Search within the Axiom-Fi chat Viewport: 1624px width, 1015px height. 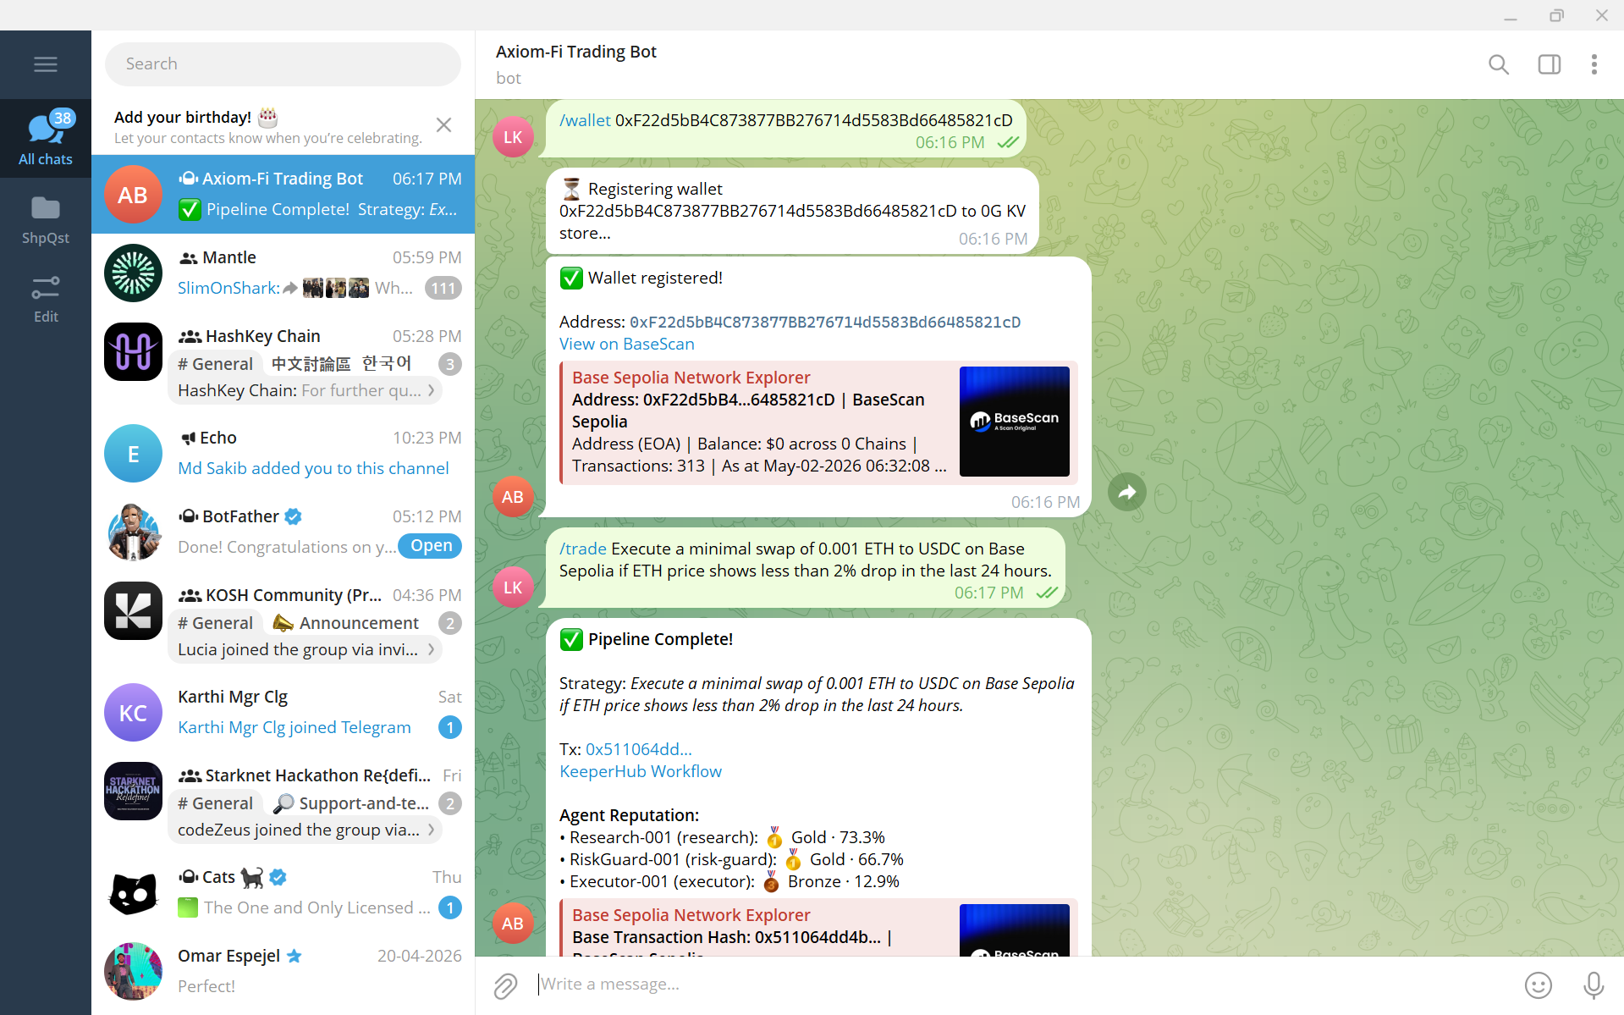(1498, 64)
